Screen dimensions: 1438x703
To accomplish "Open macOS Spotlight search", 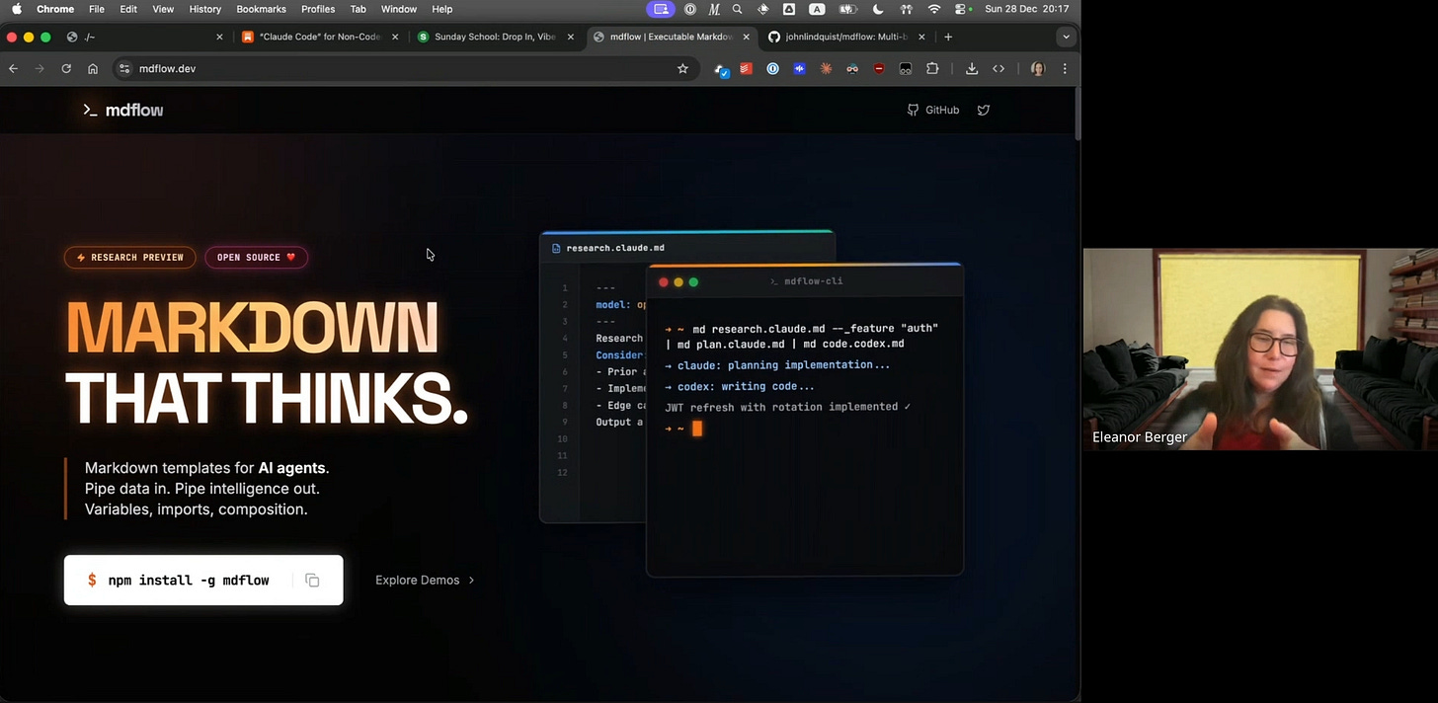I will [x=737, y=9].
